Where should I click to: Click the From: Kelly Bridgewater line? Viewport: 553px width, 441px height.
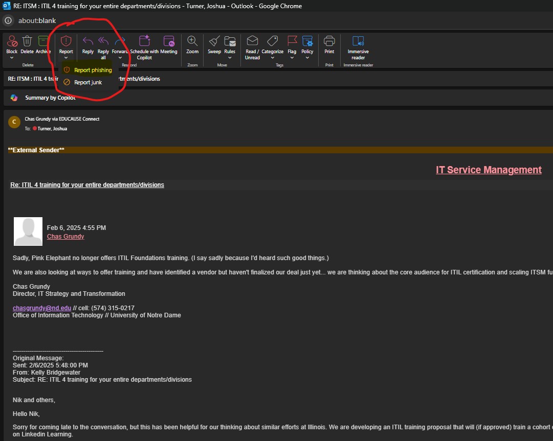47,373
